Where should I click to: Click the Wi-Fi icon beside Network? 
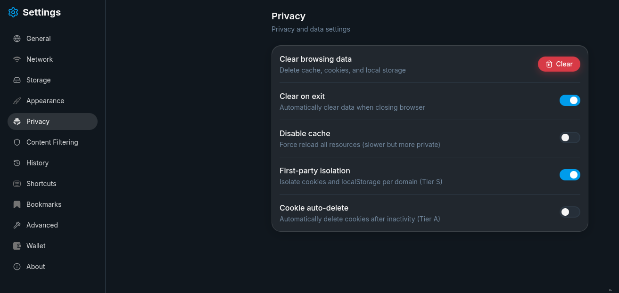pyautogui.click(x=17, y=59)
